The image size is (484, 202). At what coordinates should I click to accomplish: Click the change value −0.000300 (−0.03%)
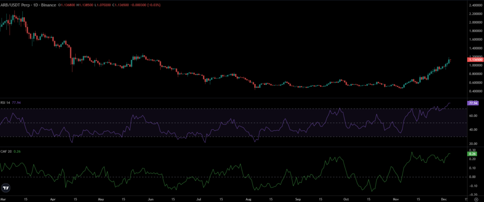(146, 5)
